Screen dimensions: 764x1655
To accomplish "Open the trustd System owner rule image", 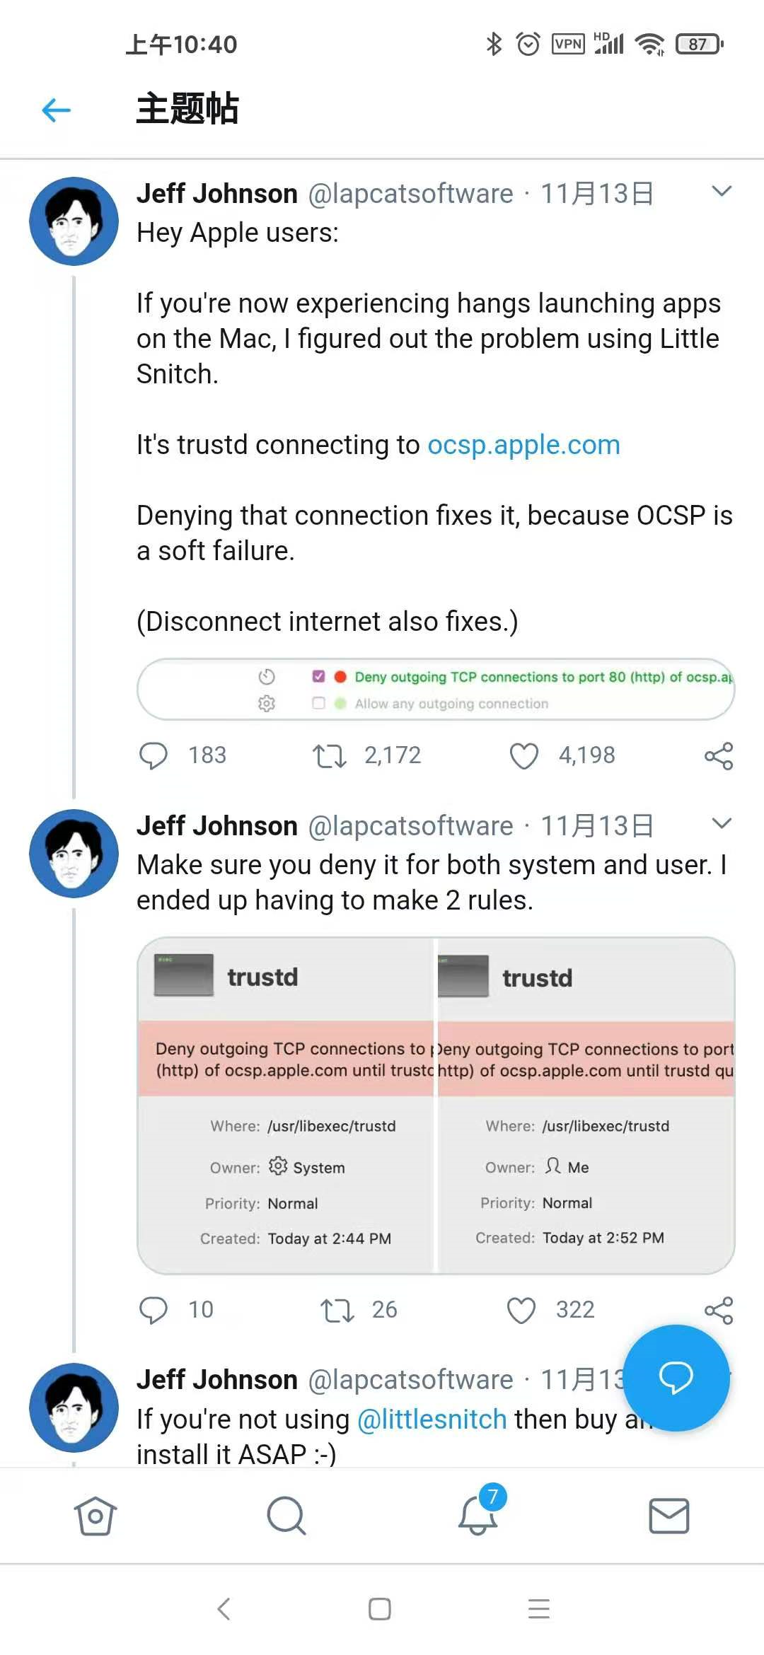I will coord(286,1105).
